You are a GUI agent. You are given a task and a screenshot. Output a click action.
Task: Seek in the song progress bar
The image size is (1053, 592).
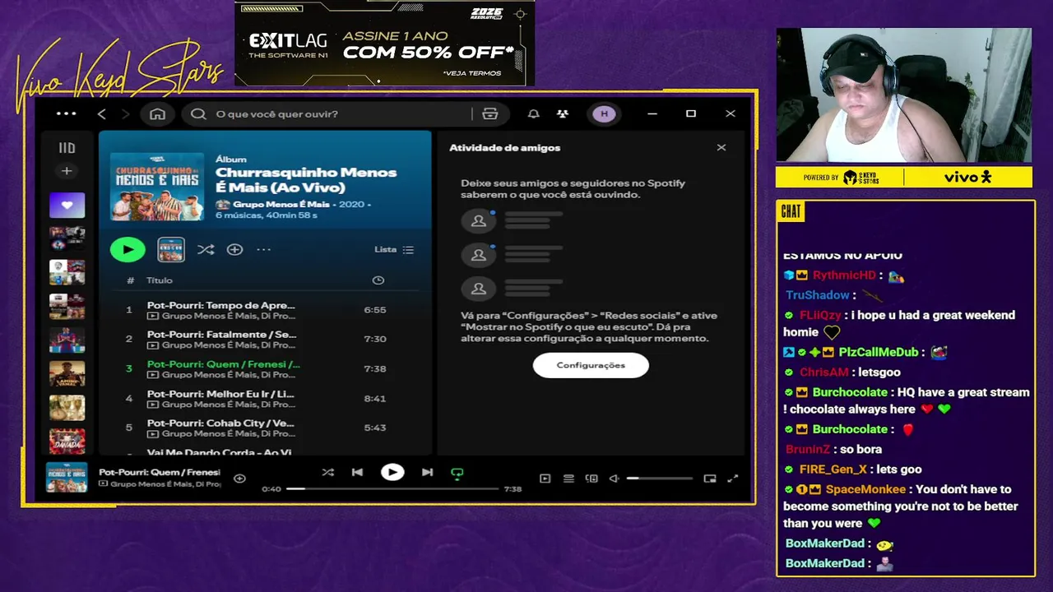click(392, 488)
